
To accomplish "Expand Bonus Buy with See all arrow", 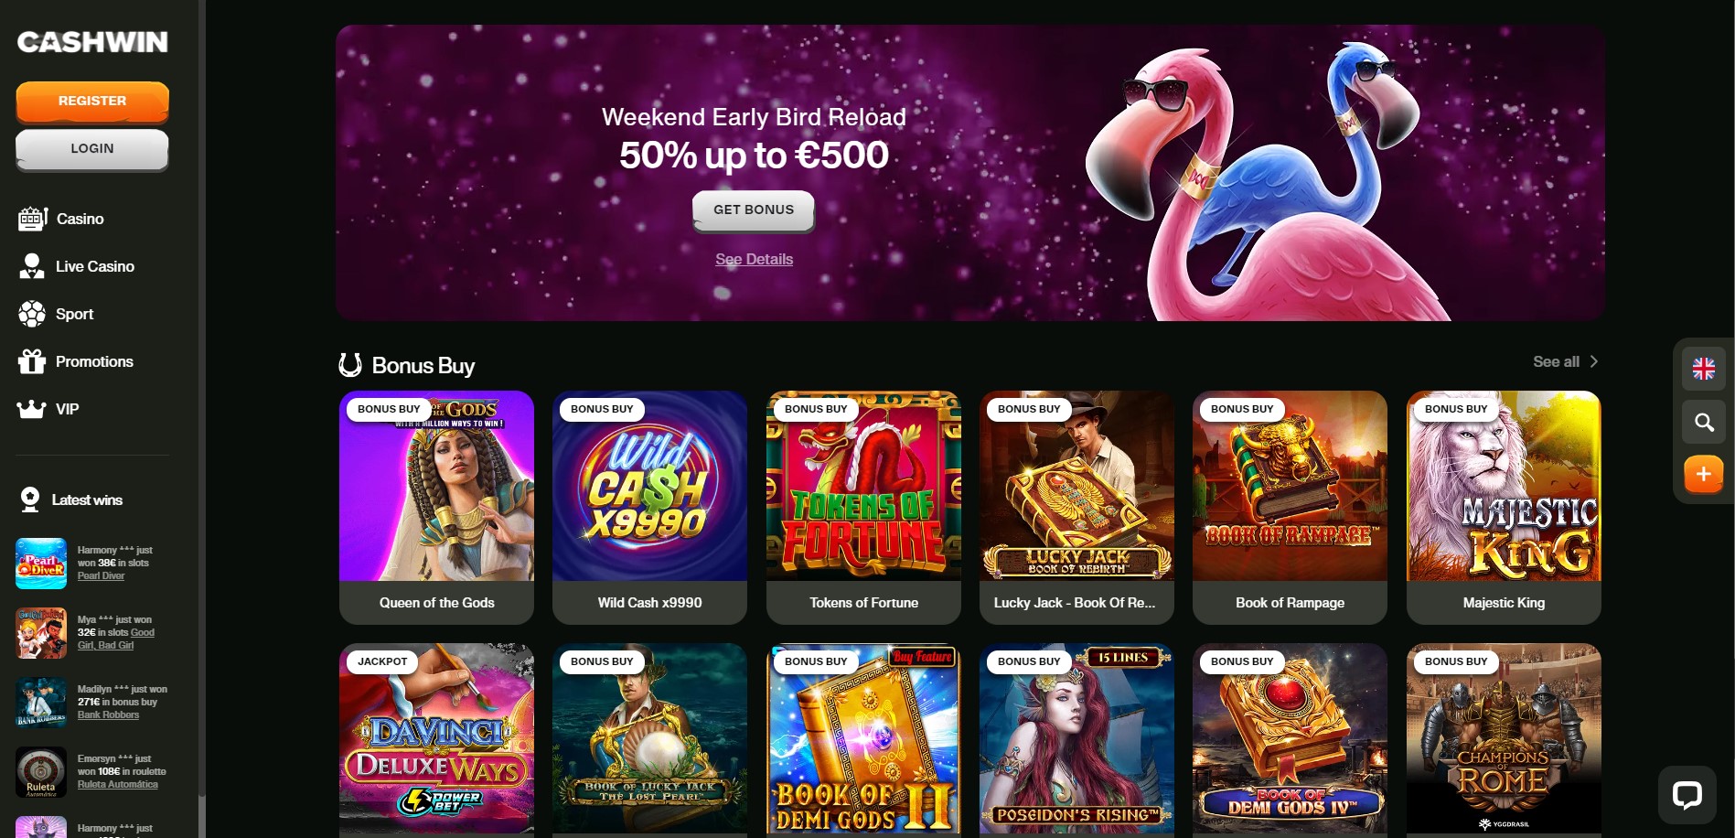I will 1565,361.
